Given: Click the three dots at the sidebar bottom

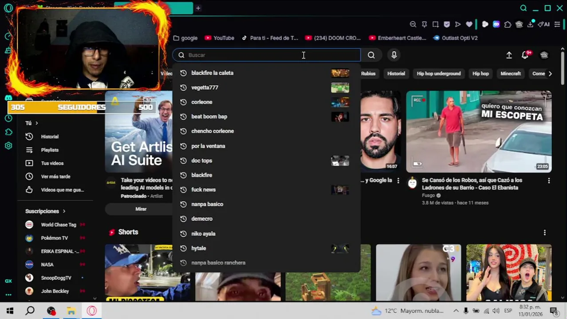Looking at the screenshot, I should point(8,295).
